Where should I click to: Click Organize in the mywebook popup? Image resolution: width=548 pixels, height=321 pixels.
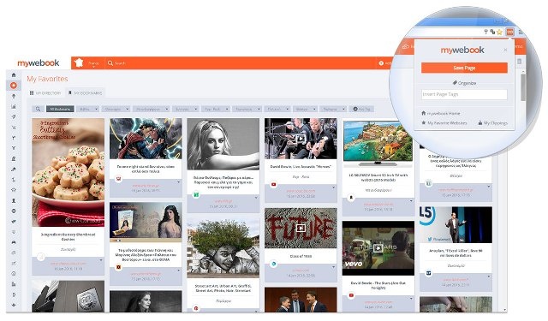pos(464,83)
